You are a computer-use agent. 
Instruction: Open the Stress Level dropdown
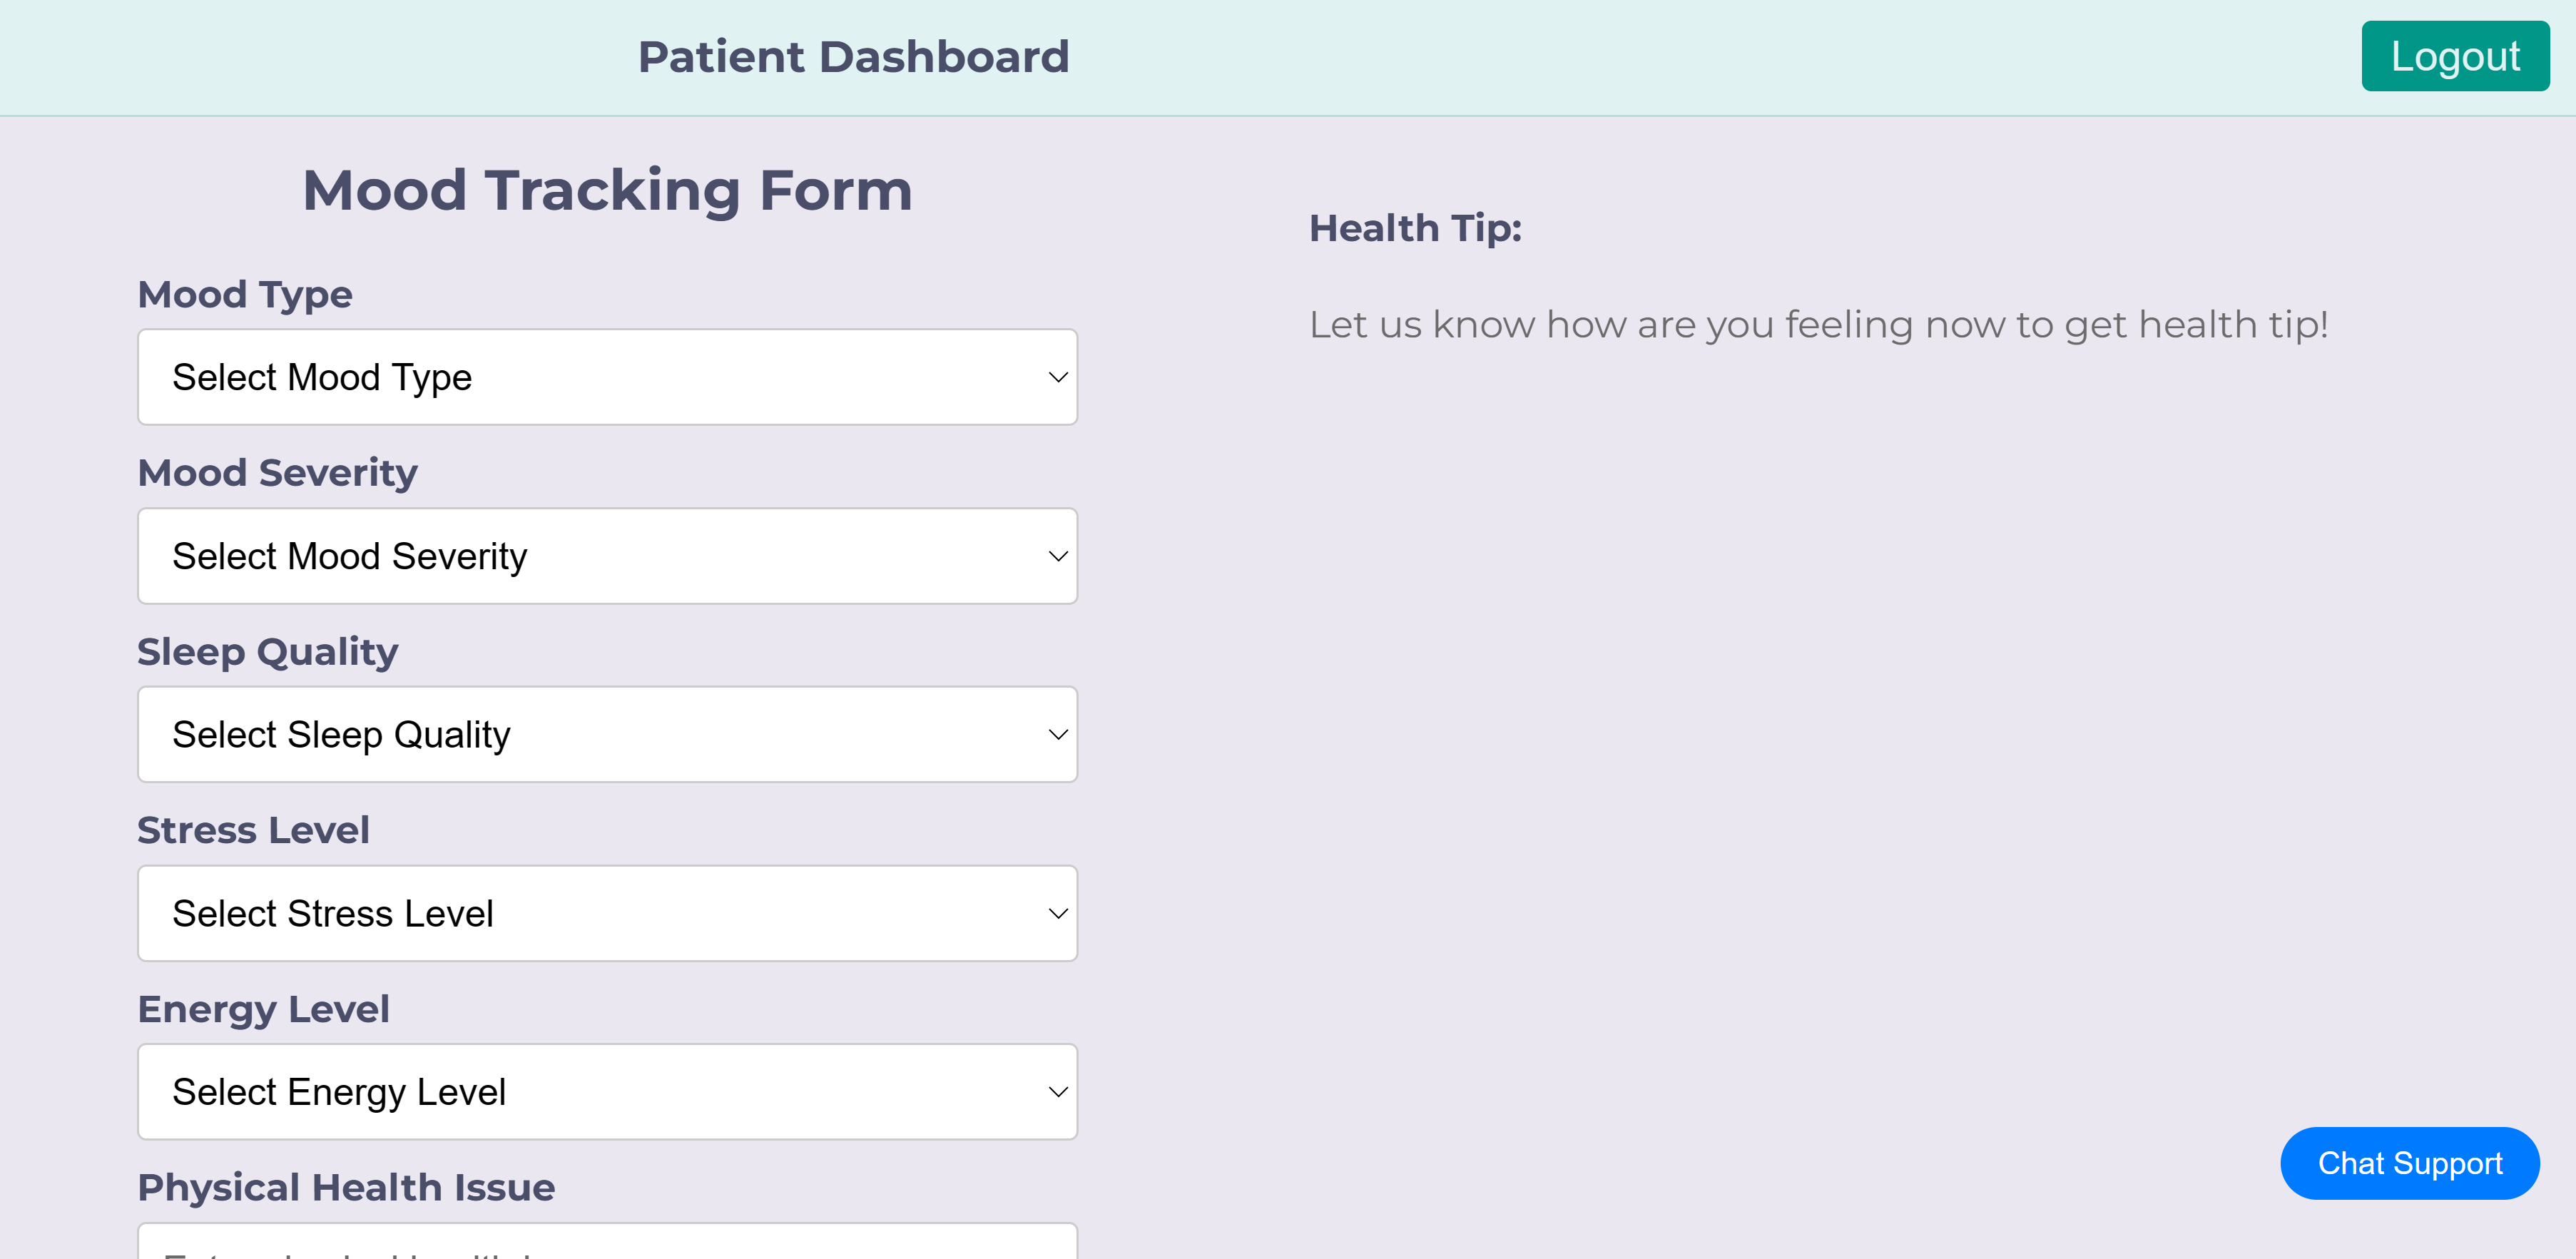[607, 913]
